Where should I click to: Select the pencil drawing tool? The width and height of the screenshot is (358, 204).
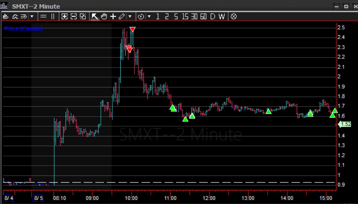click(122, 16)
